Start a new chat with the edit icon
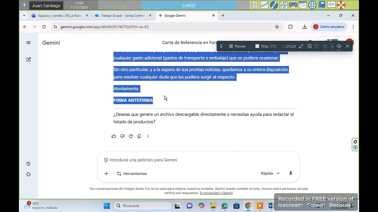378x212 pixels. point(28,59)
